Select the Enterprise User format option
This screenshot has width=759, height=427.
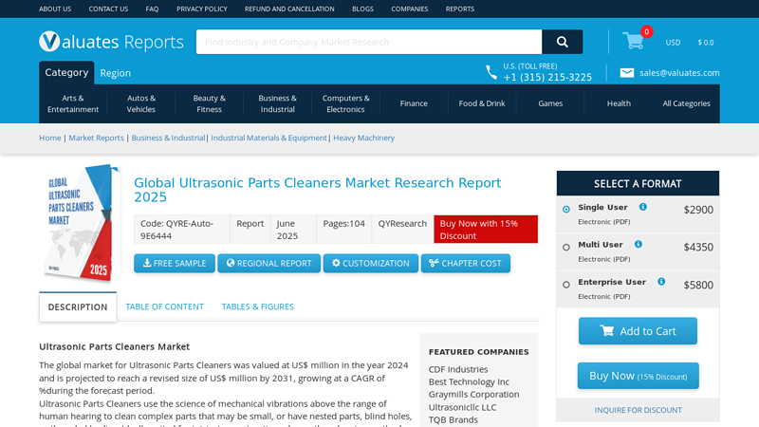566,284
